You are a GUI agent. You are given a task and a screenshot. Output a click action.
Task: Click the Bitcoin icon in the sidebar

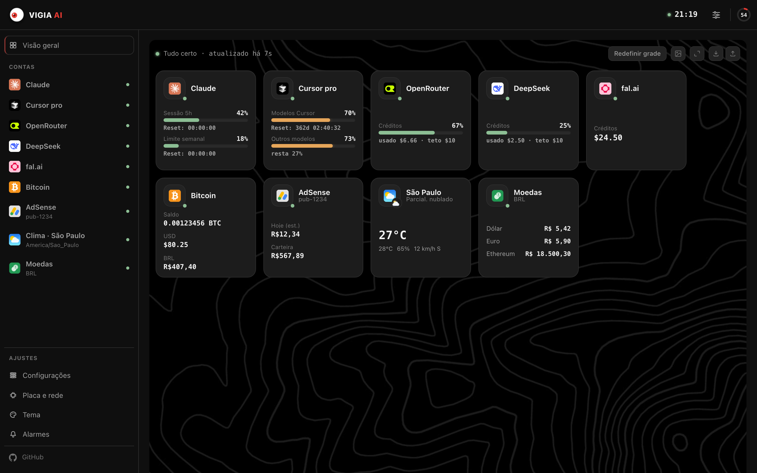tap(15, 187)
